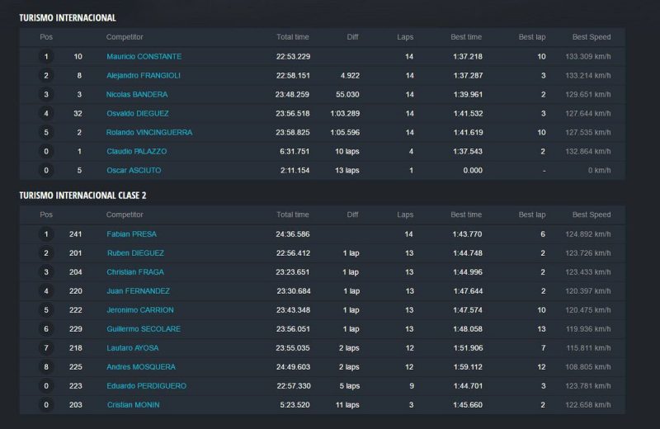This screenshot has height=429, width=660.
Task: Open Alejandro FRANGIOLI's competitor details
Action: pyautogui.click(x=143, y=76)
